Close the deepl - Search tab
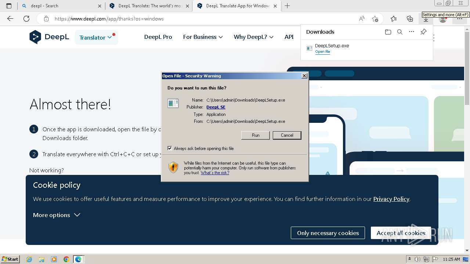Screen dimensions: 470x264 tap(100, 6)
